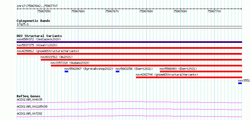250x120 pixels.
Task: Open the nsv5937375 (Almarri2020) label
Action: [37, 45]
